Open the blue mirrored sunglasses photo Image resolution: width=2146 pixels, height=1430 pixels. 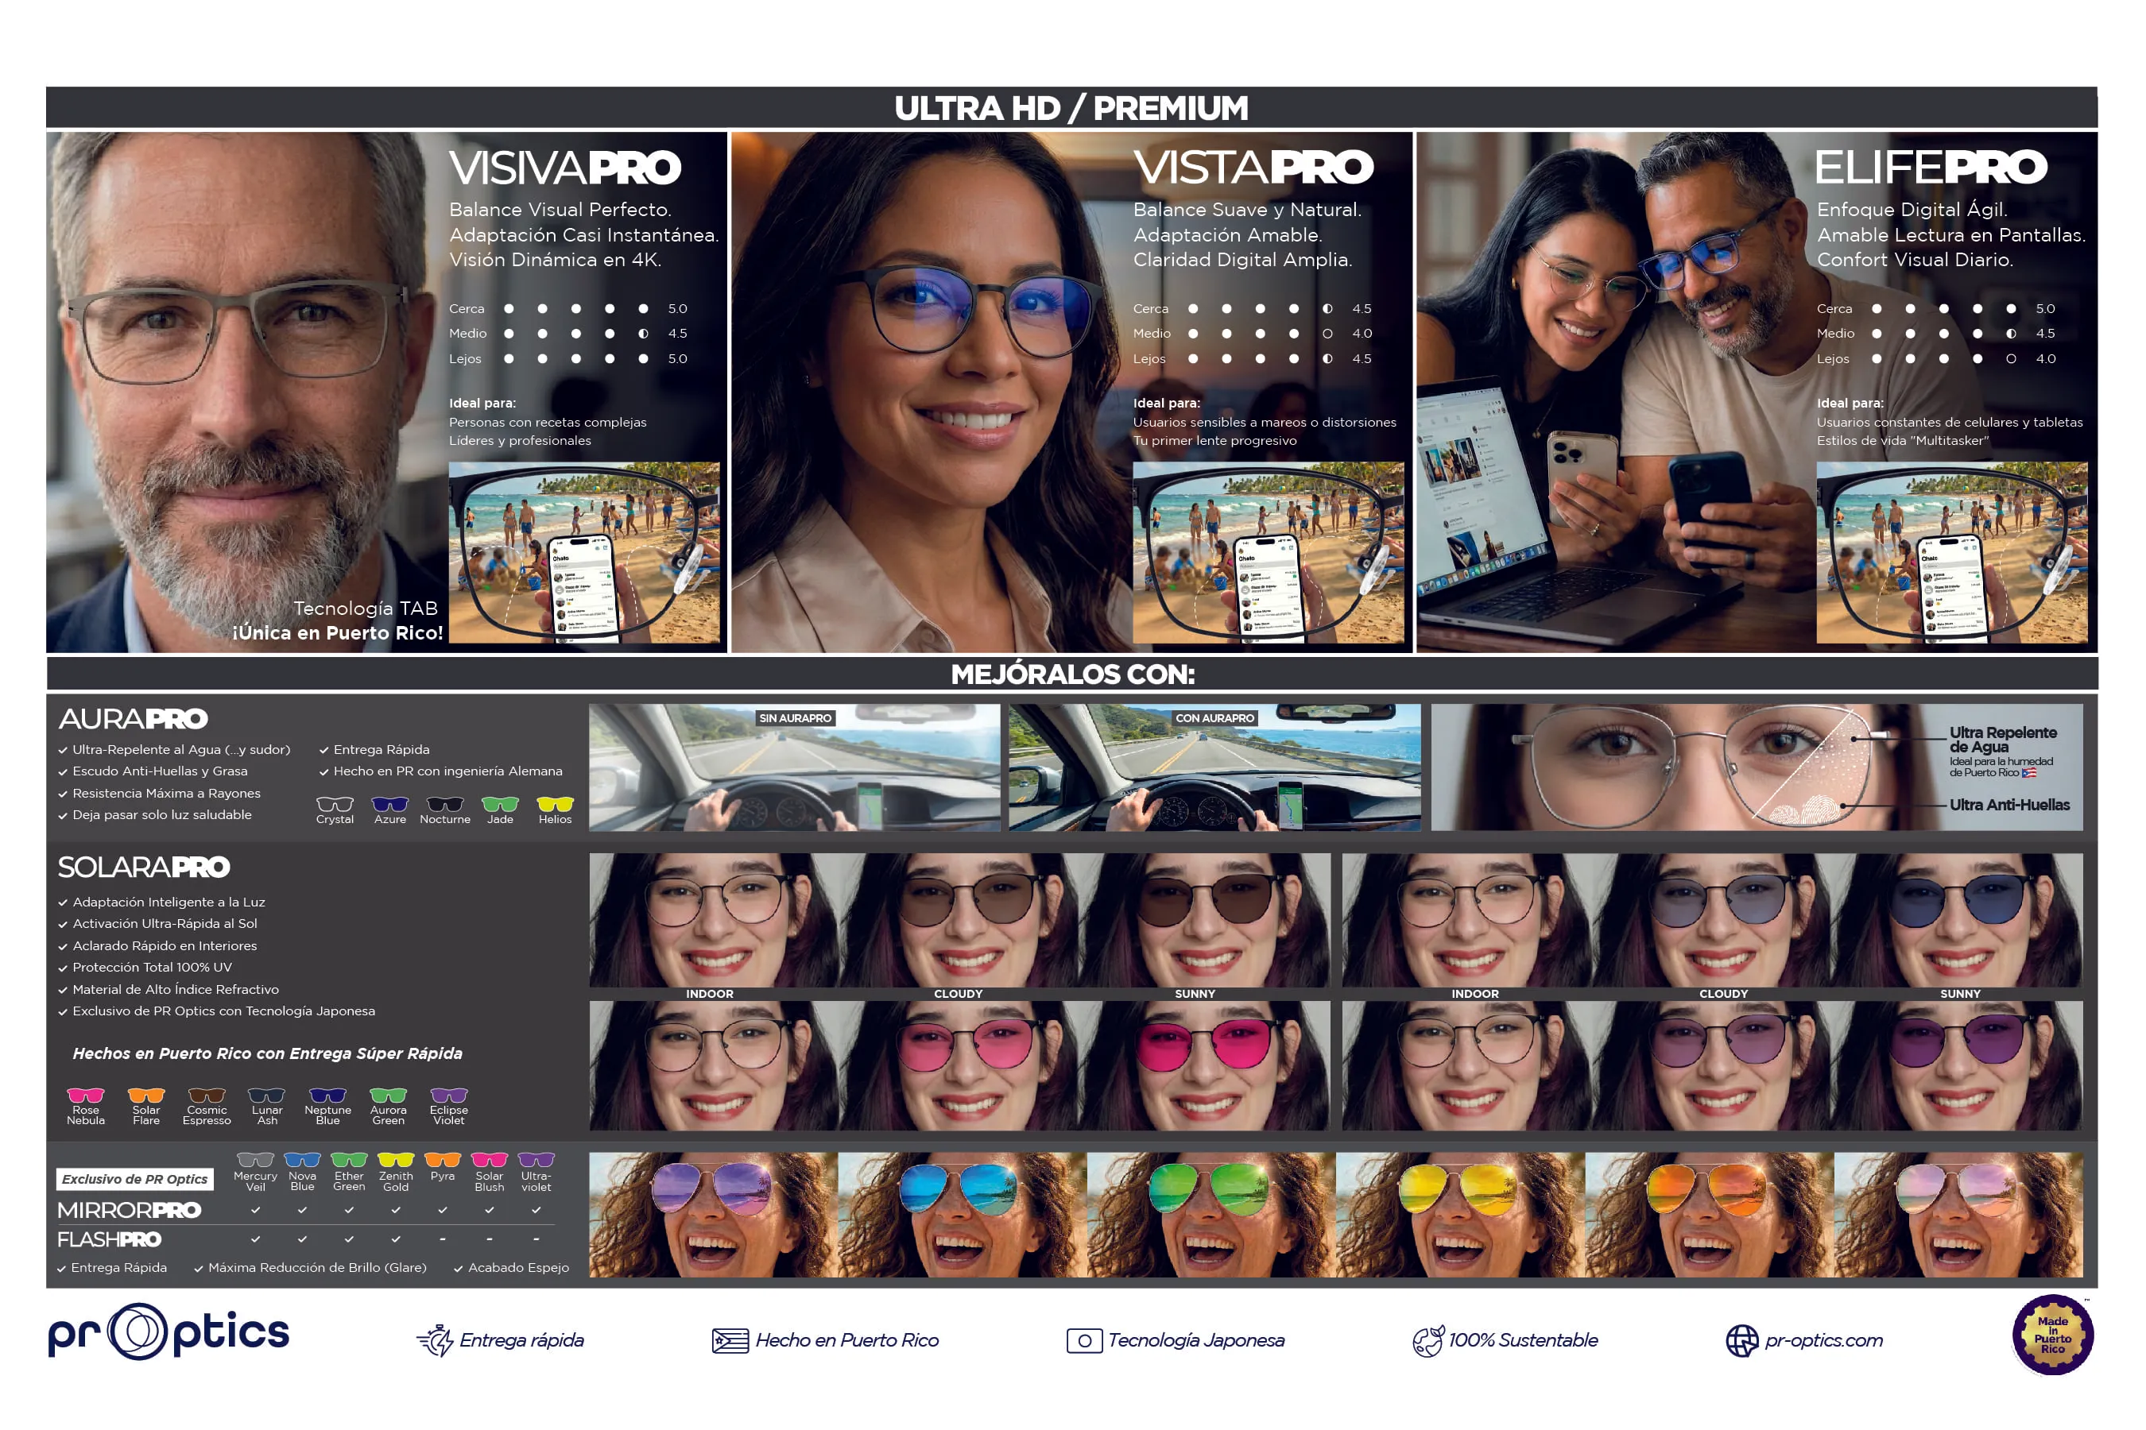tap(963, 1214)
